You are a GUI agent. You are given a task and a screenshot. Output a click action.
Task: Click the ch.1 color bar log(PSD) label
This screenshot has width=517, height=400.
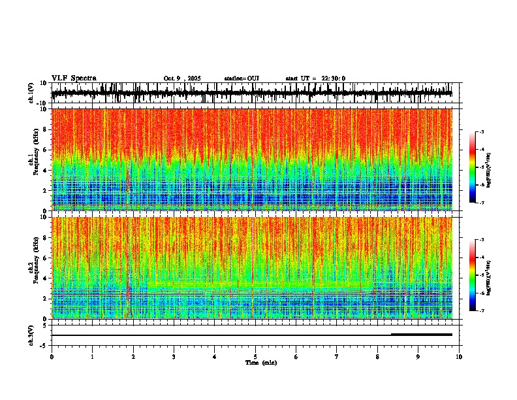point(489,170)
